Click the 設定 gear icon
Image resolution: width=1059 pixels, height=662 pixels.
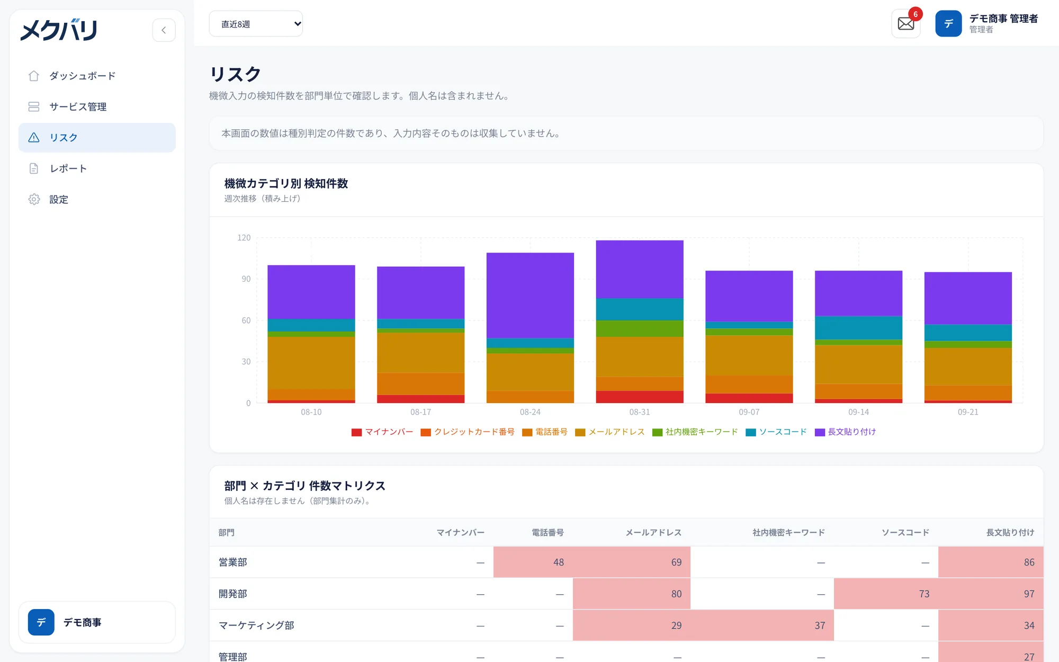point(34,199)
